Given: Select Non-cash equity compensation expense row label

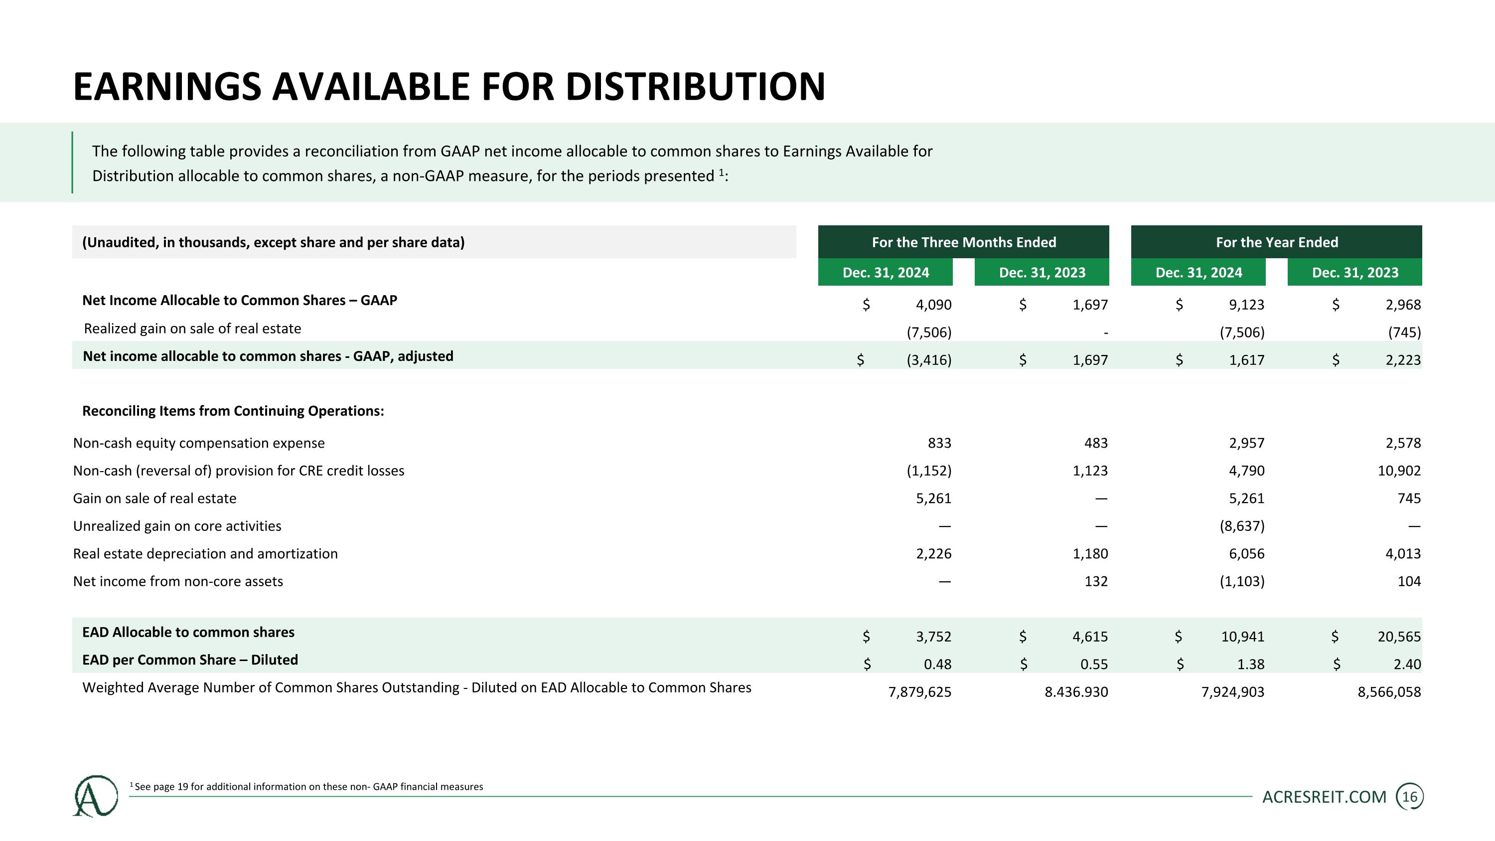Looking at the screenshot, I should coord(198,443).
